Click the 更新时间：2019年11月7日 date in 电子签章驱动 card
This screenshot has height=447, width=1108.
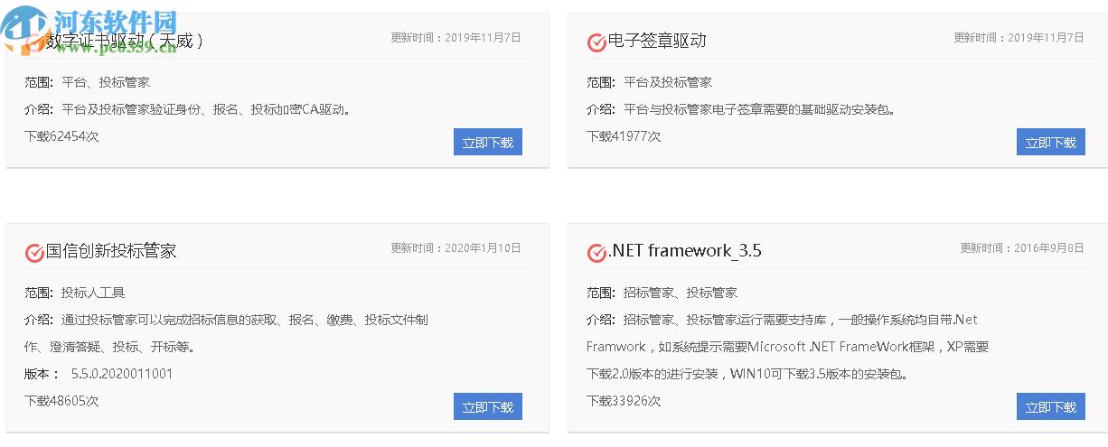(1019, 38)
